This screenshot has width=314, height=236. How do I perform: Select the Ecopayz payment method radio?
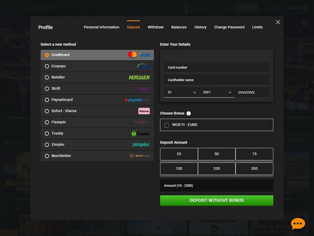click(47, 67)
